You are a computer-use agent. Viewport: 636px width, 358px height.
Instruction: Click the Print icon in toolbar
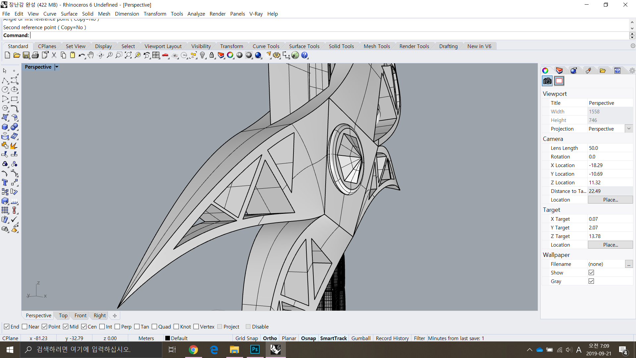(x=35, y=55)
